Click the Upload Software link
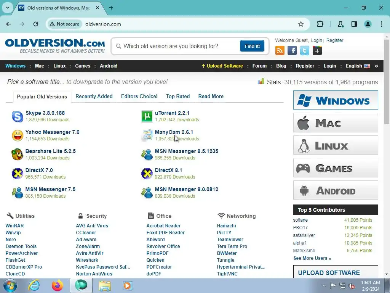The width and height of the screenshot is (390, 293). tap(222, 66)
